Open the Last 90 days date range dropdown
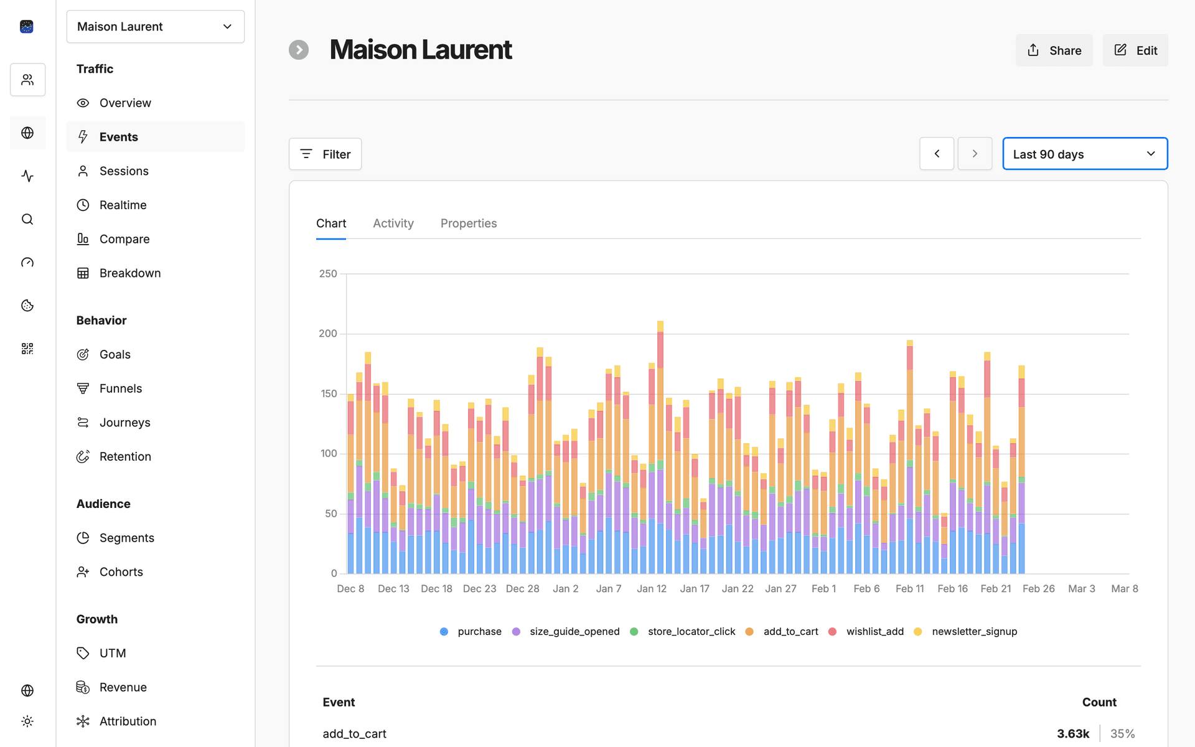Image resolution: width=1195 pixels, height=747 pixels. [x=1085, y=154]
